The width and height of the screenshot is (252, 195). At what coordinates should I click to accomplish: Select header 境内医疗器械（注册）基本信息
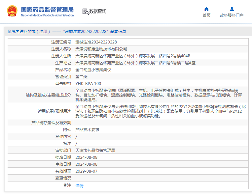67,32
